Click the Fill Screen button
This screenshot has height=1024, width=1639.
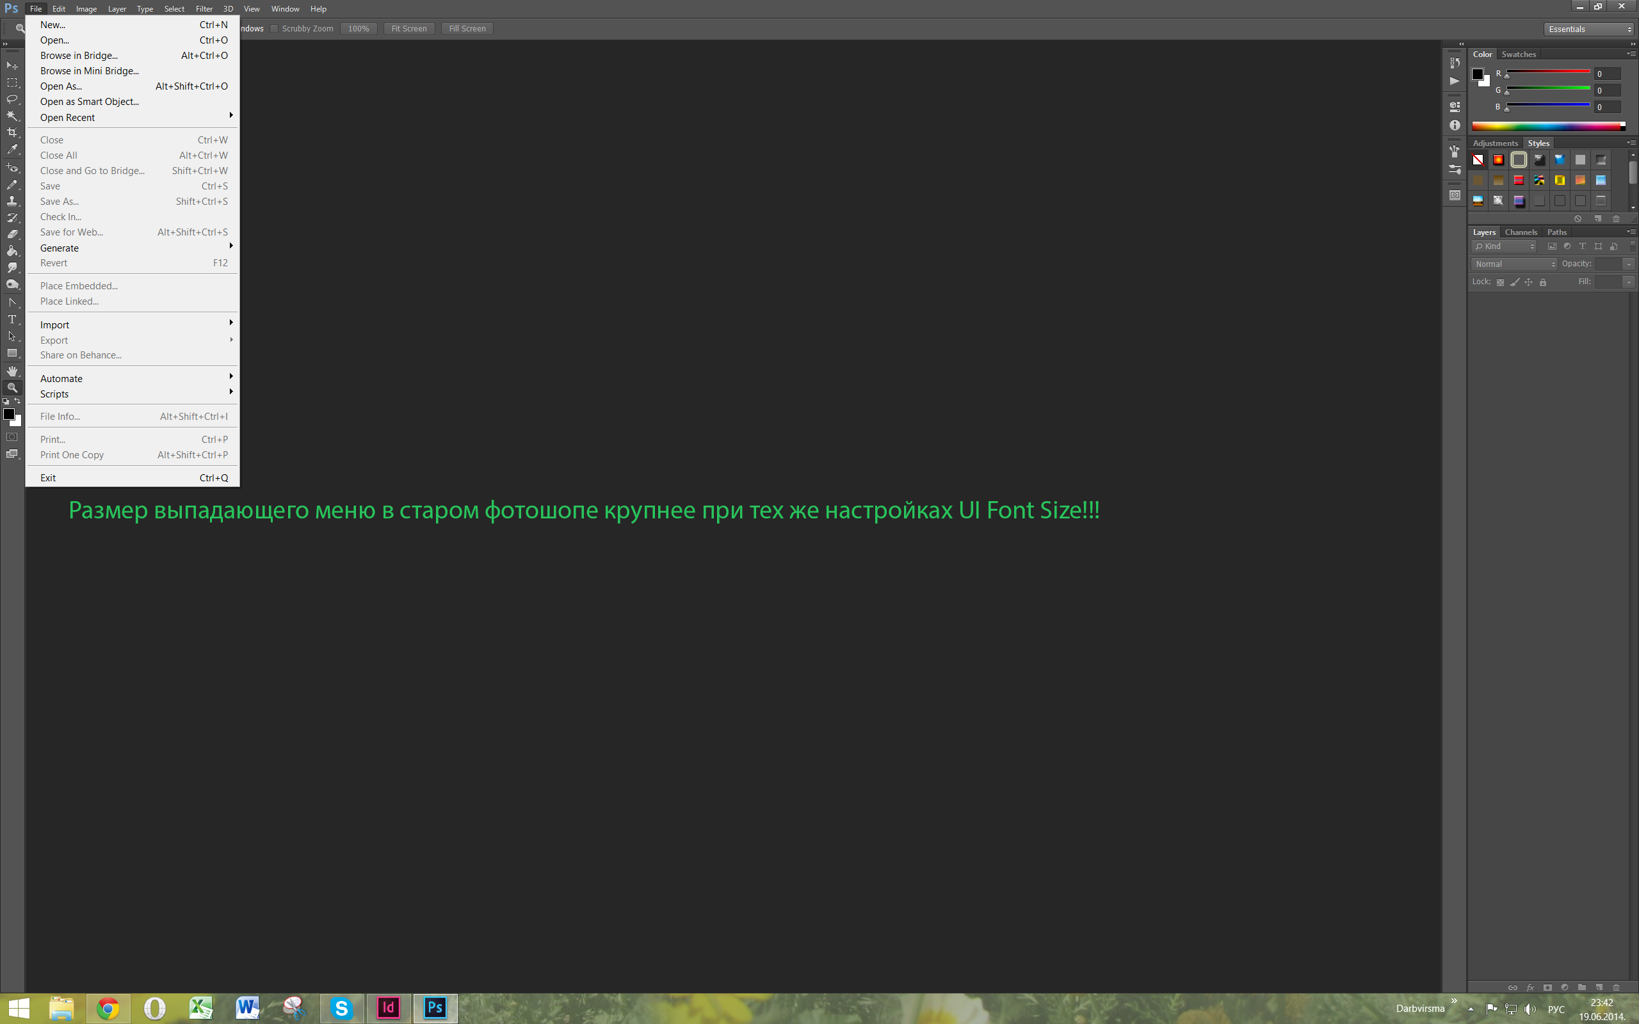tap(467, 28)
